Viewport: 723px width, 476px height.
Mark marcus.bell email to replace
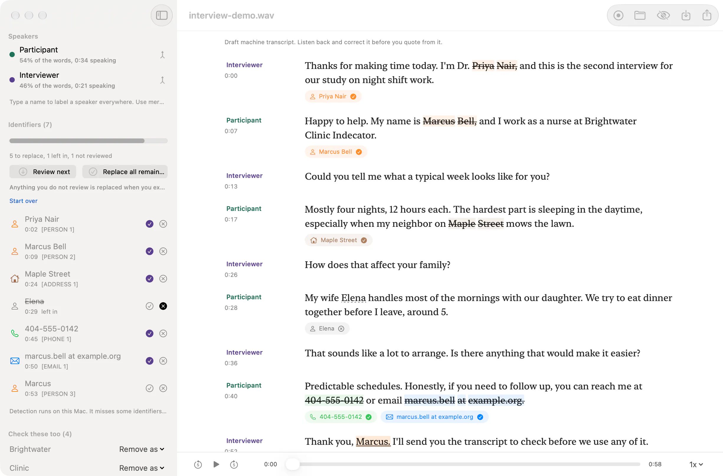coord(149,361)
